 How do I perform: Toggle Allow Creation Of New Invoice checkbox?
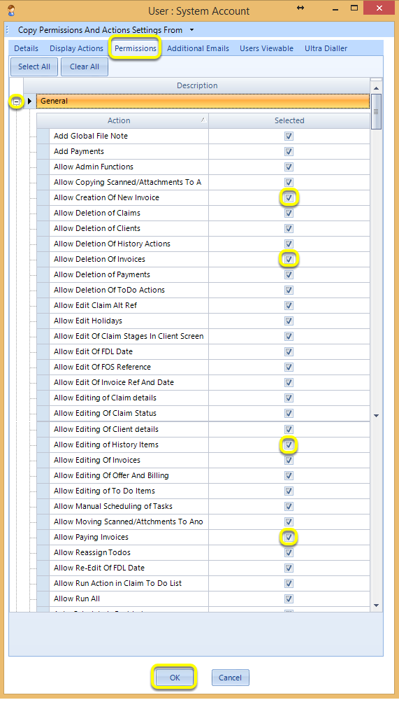pyautogui.click(x=289, y=197)
